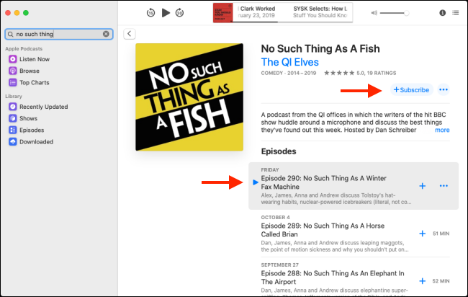Click the 52 MIN duration label
468x297 pixels.
click(x=441, y=281)
